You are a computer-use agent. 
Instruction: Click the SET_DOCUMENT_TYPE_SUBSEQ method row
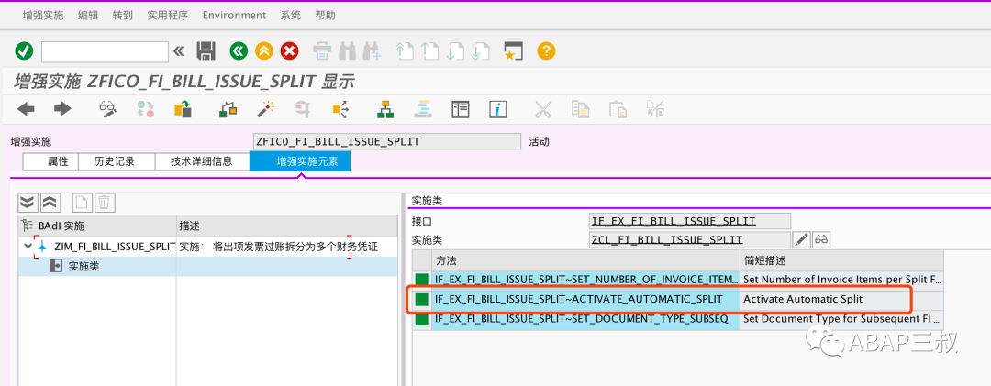coord(678,319)
